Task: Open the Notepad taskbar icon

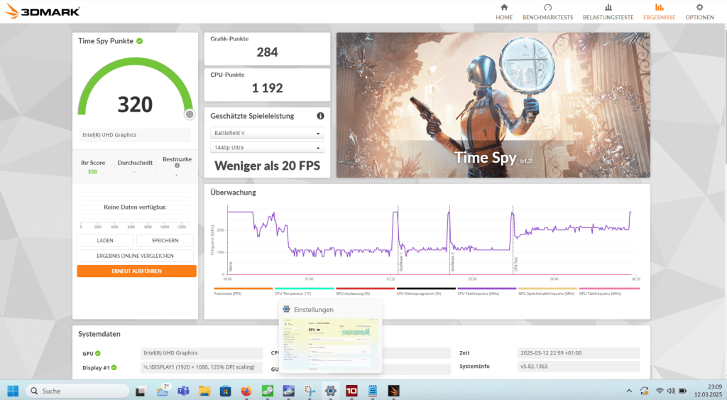Action: (372, 391)
